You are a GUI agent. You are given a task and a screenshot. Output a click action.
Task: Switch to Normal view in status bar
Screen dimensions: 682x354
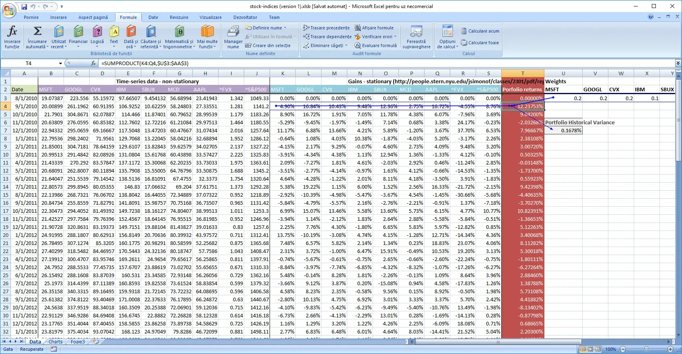[583, 349]
